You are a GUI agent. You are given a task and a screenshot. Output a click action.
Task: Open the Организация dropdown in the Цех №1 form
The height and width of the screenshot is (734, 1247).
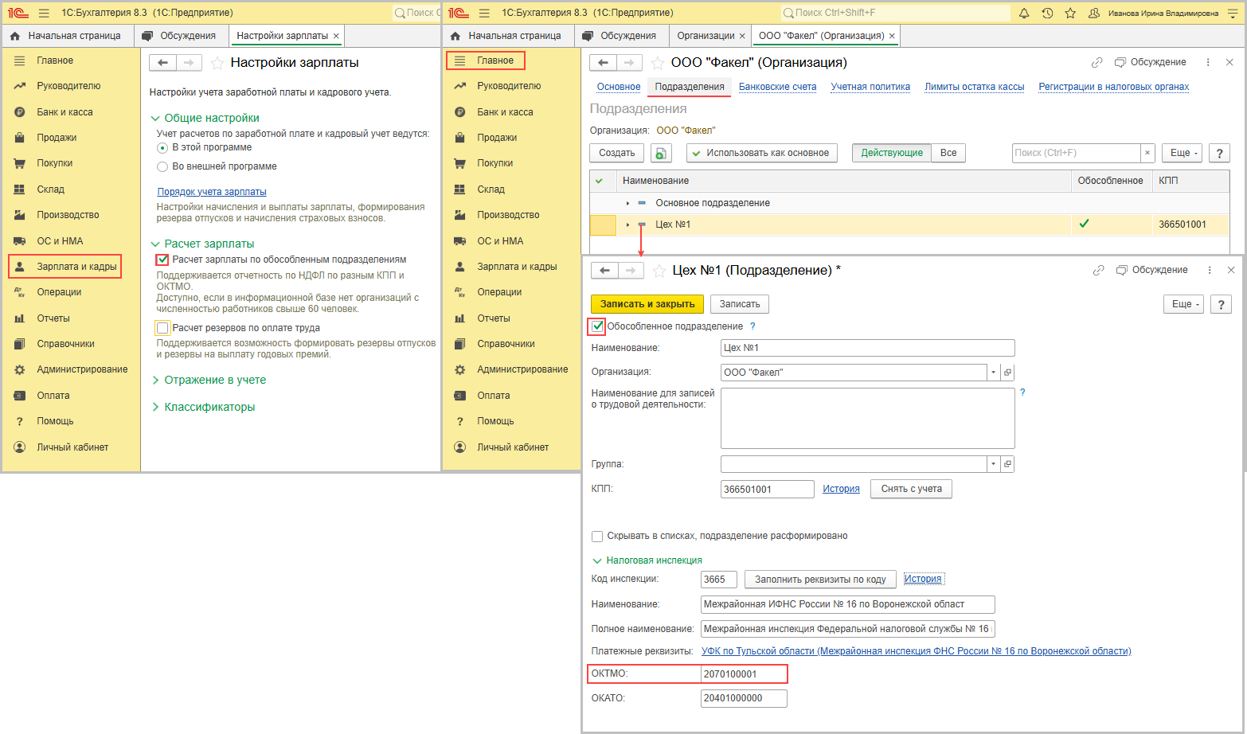pos(993,373)
